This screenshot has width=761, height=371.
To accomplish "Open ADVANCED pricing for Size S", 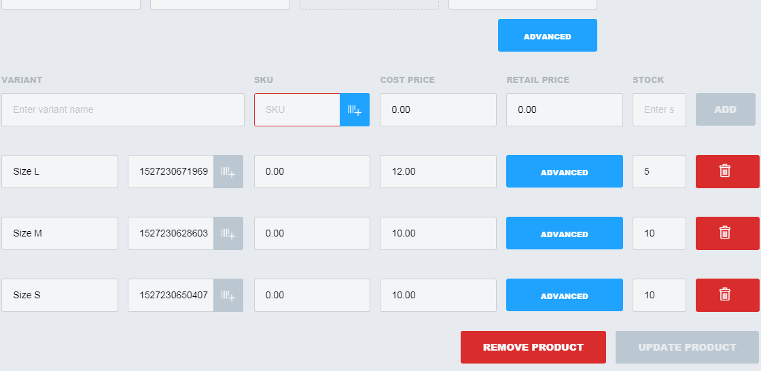I will [x=565, y=295].
